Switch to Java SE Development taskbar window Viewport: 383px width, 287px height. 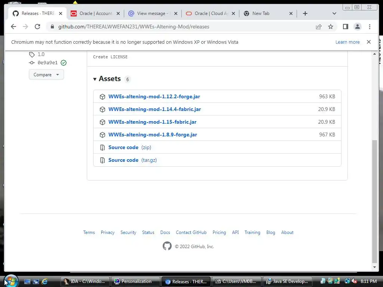click(x=288, y=281)
